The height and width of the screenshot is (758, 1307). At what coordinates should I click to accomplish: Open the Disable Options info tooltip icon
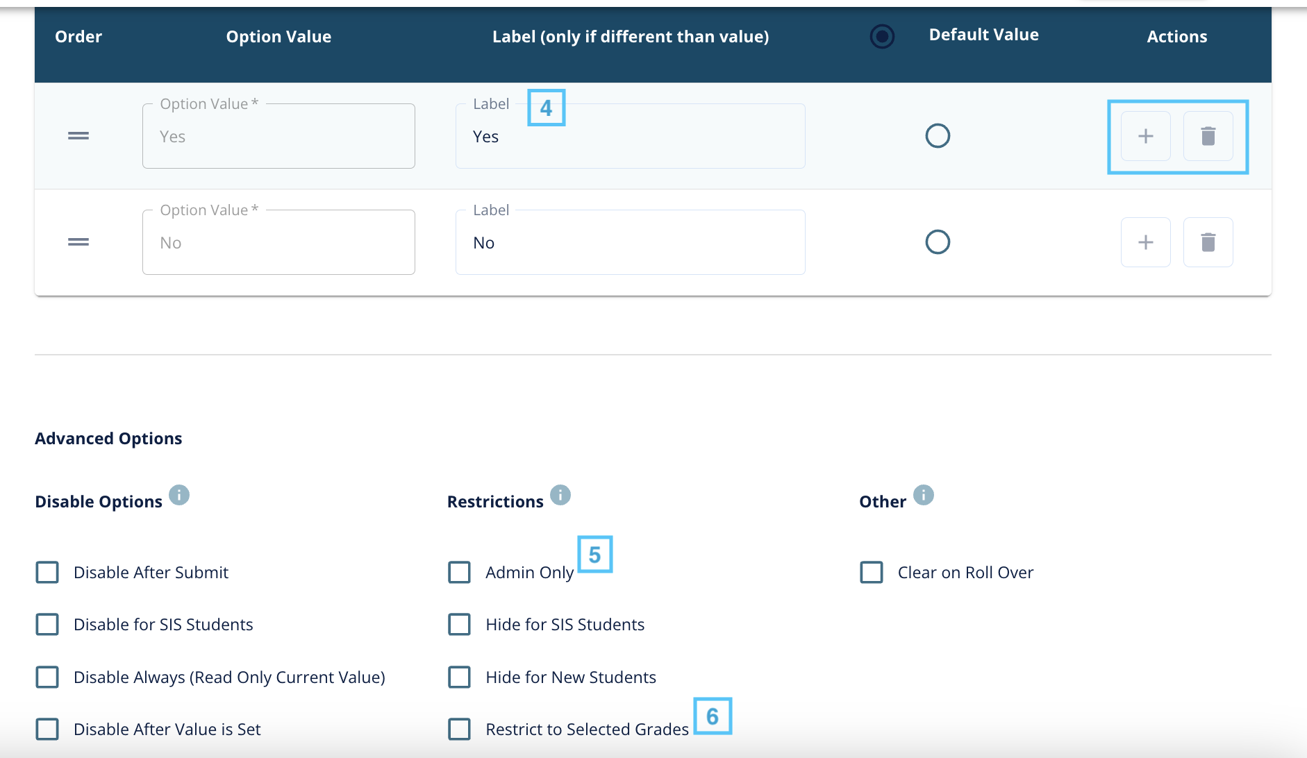point(179,495)
